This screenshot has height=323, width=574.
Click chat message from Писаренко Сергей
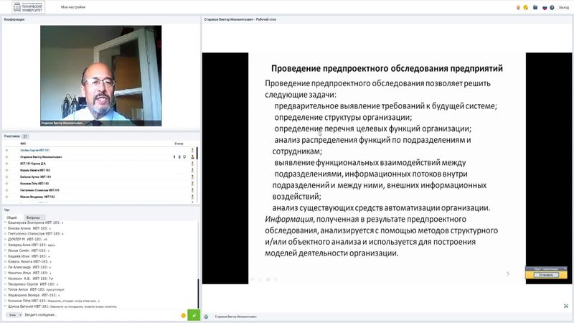33,284
